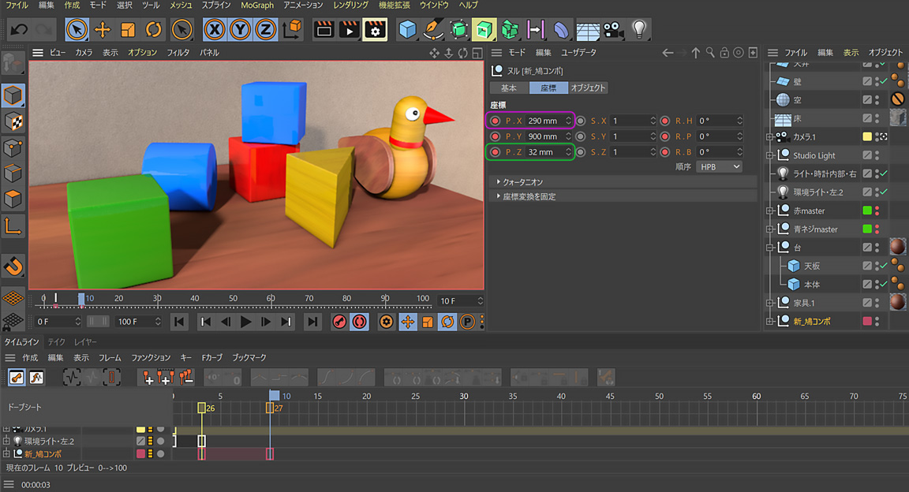The height and width of the screenshot is (492, 909).
Task: Switch to the オブジェクト attribute tab
Action: [x=588, y=88]
